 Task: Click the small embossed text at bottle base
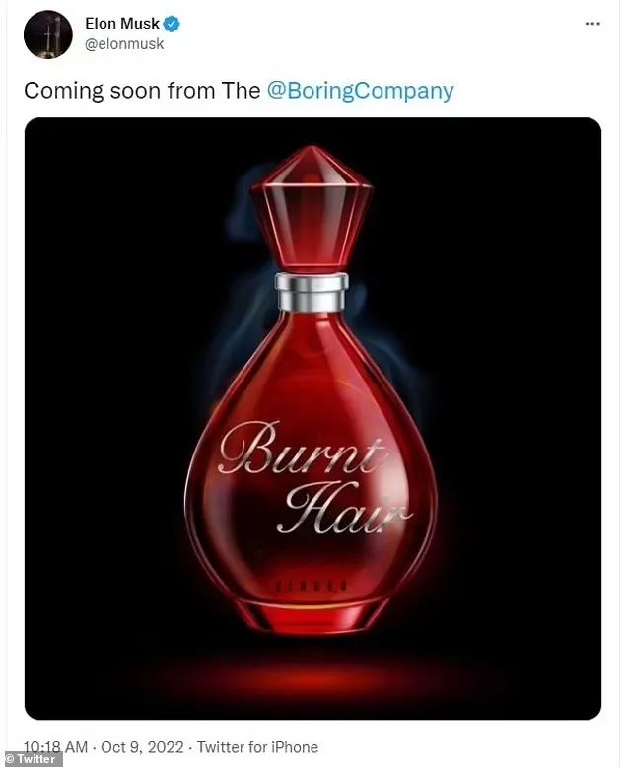click(x=312, y=585)
